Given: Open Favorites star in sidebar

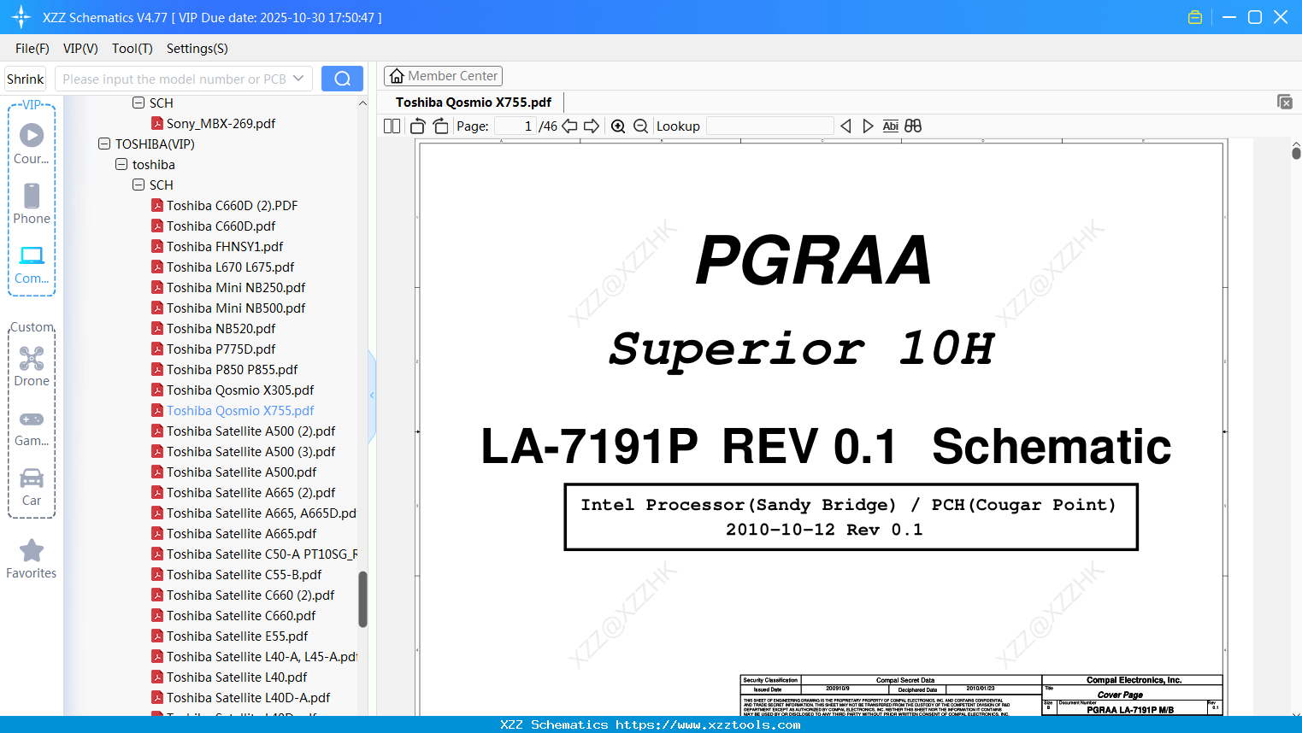Looking at the screenshot, I should pos(32,560).
